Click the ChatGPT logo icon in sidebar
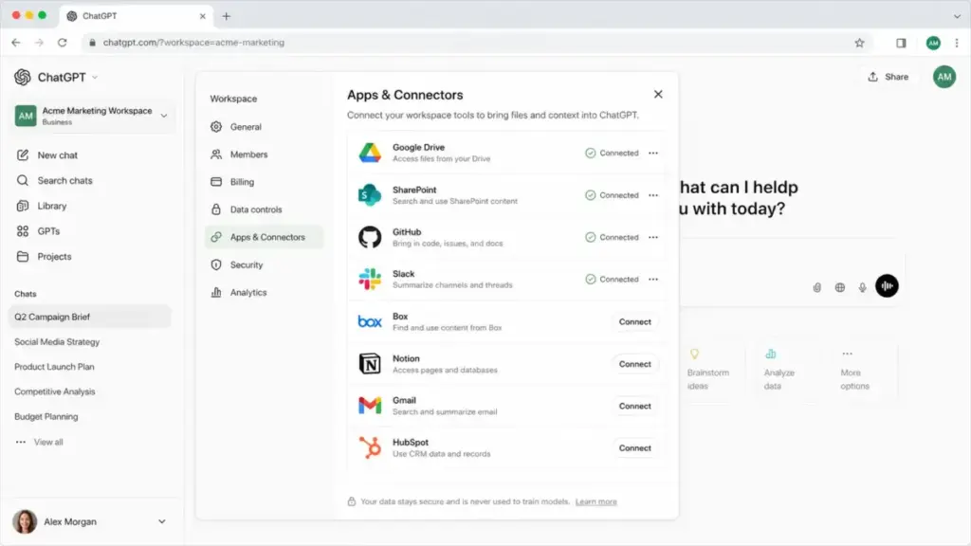The height and width of the screenshot is (546, 971). [23, 78]
